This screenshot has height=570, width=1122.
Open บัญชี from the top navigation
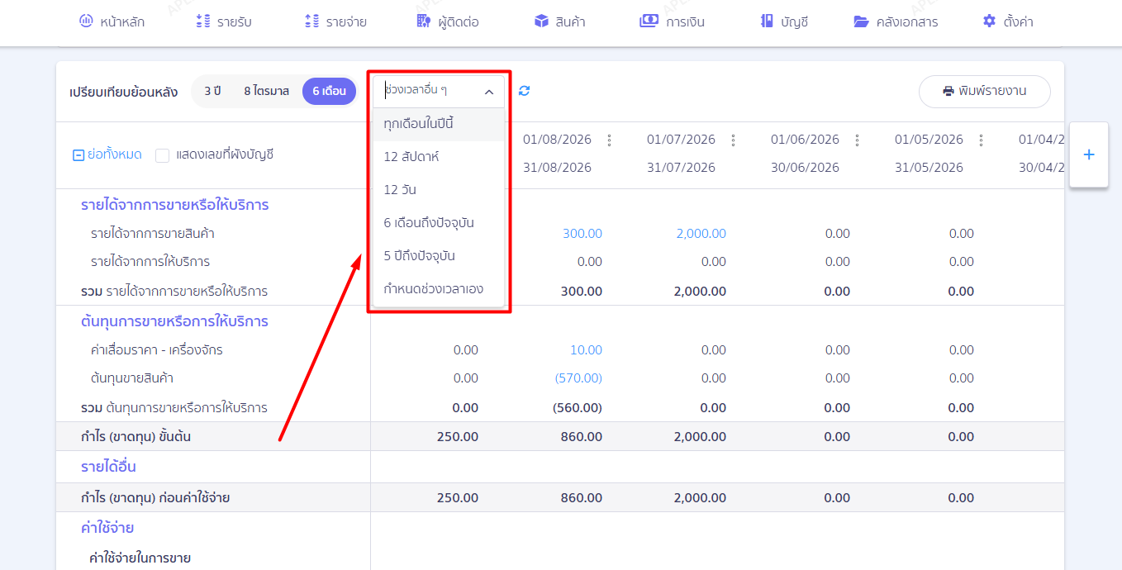pos(782,22)
